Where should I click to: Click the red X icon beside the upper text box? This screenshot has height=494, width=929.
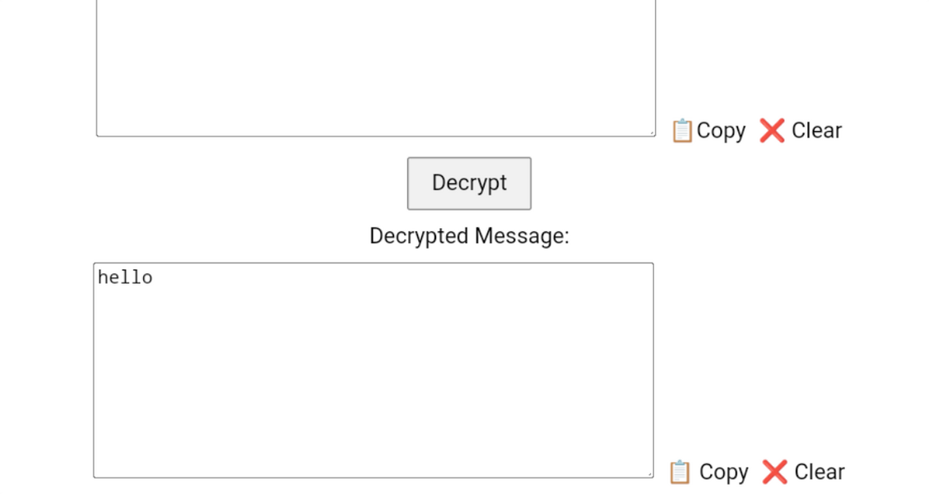click(772, 130)
